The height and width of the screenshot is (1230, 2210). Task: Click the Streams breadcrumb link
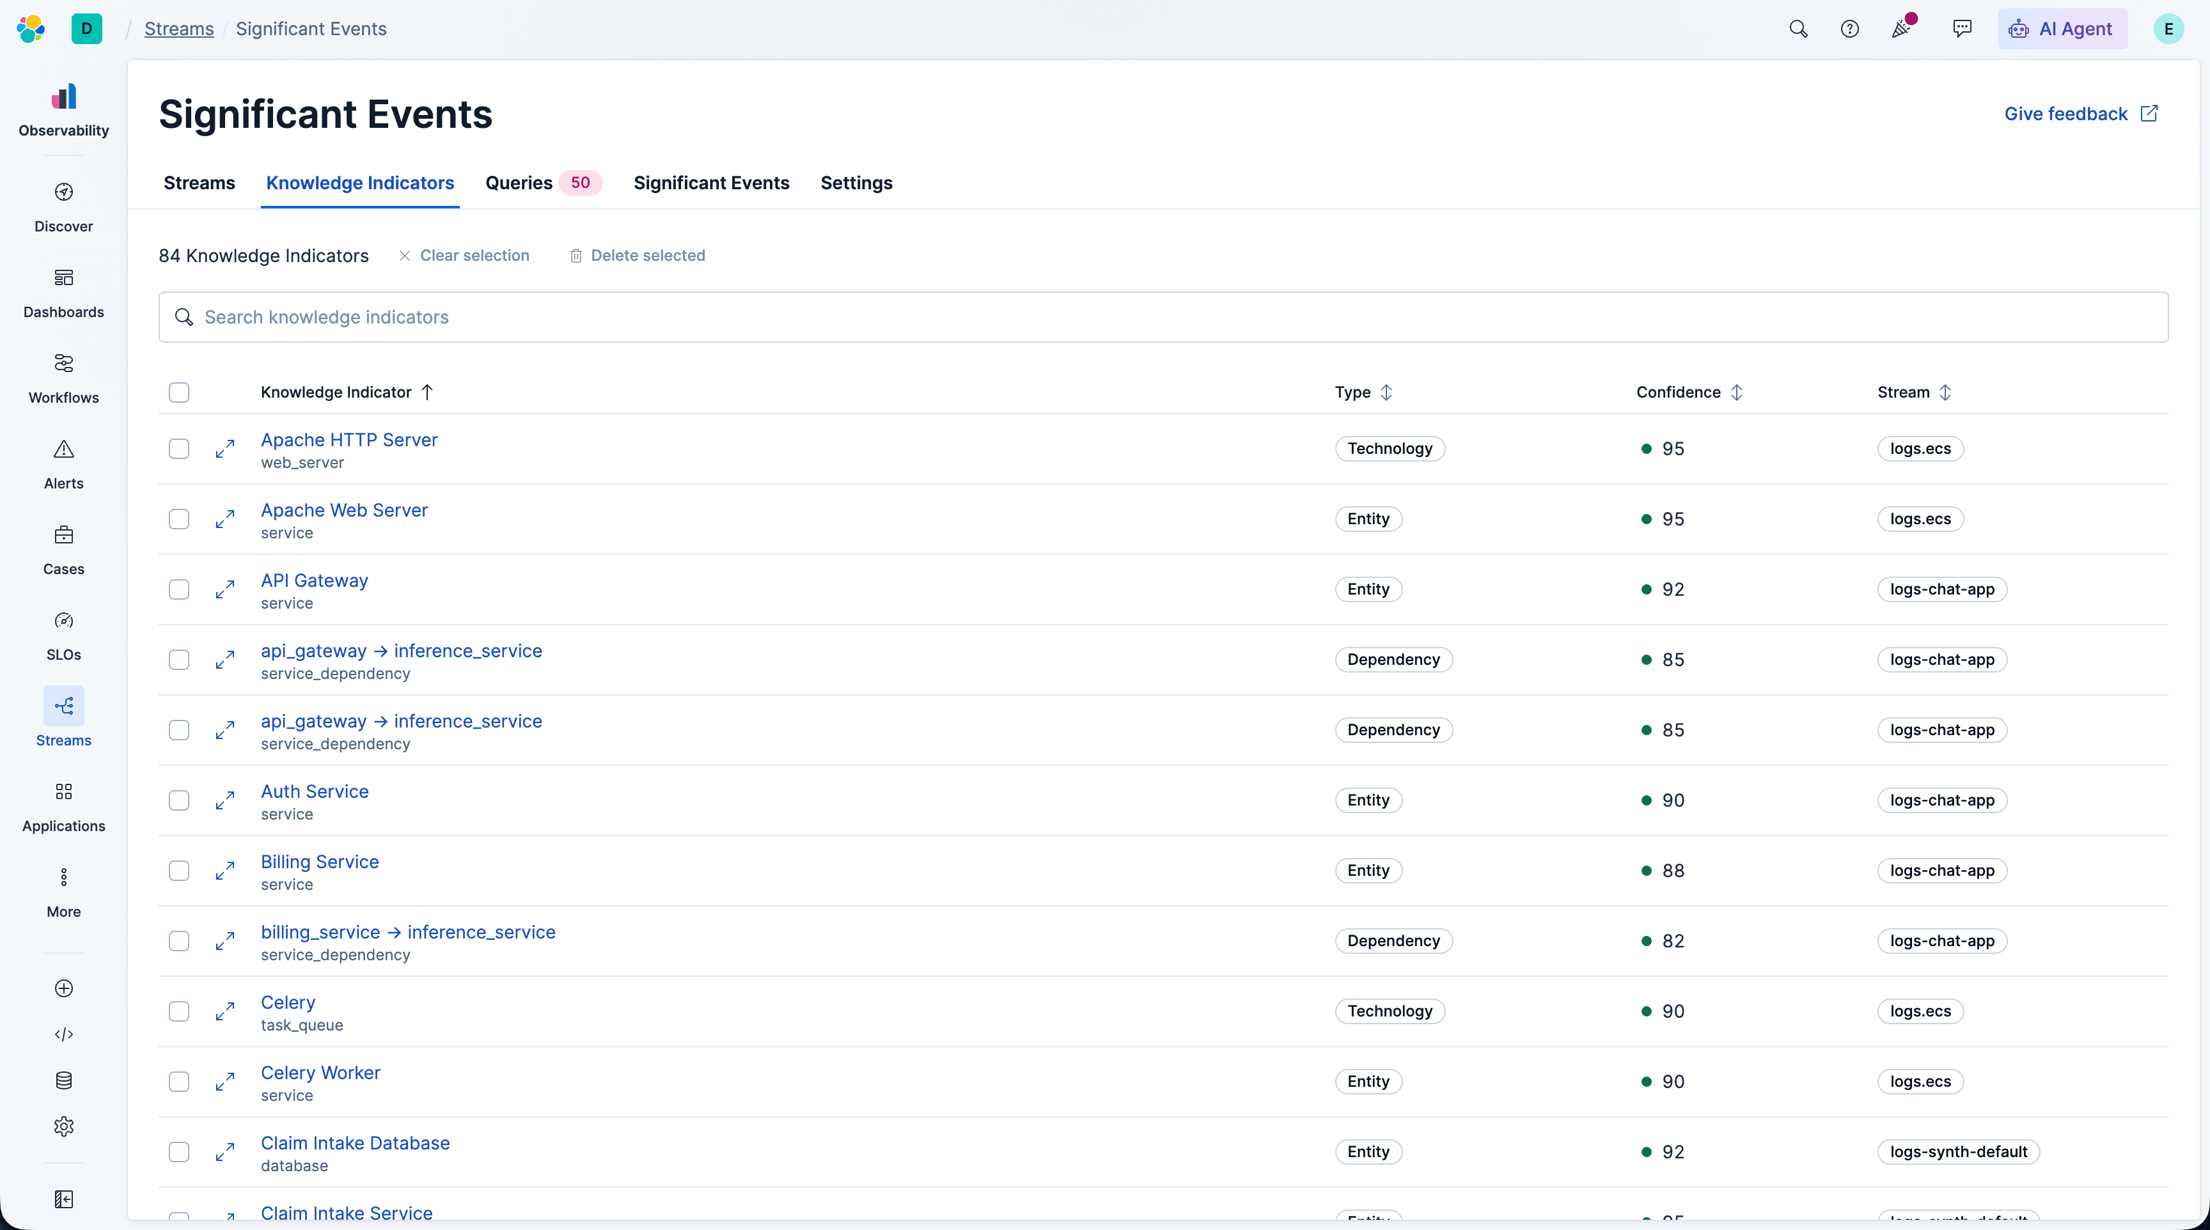coord(178,28)
